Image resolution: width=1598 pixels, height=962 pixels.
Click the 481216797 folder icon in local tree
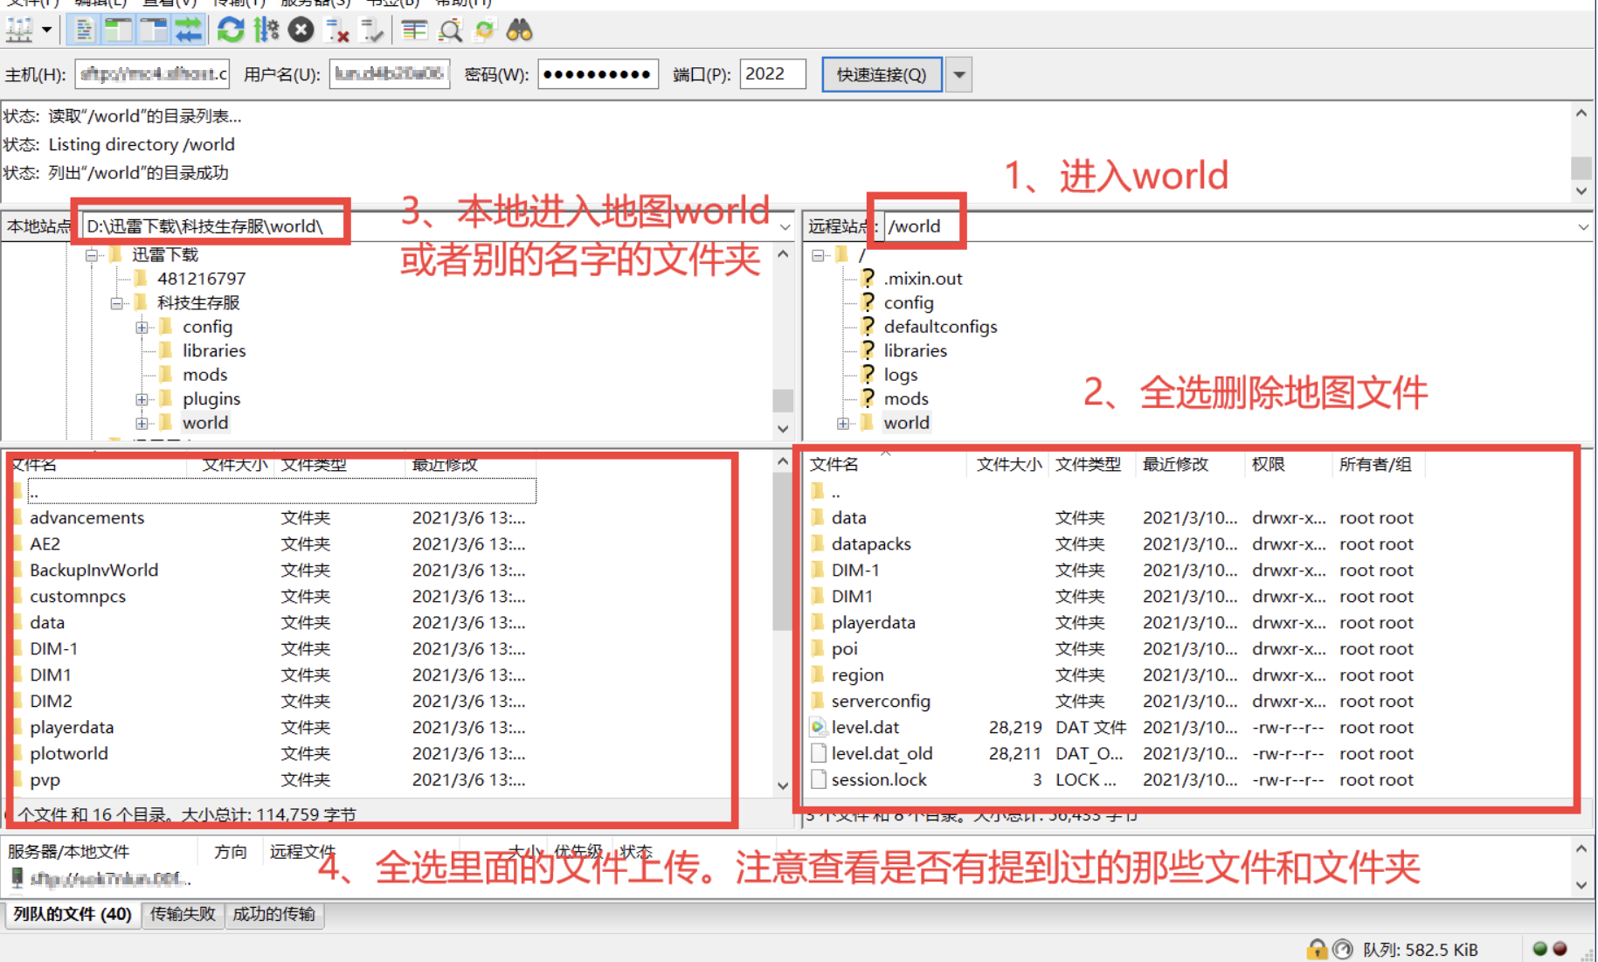141,279
